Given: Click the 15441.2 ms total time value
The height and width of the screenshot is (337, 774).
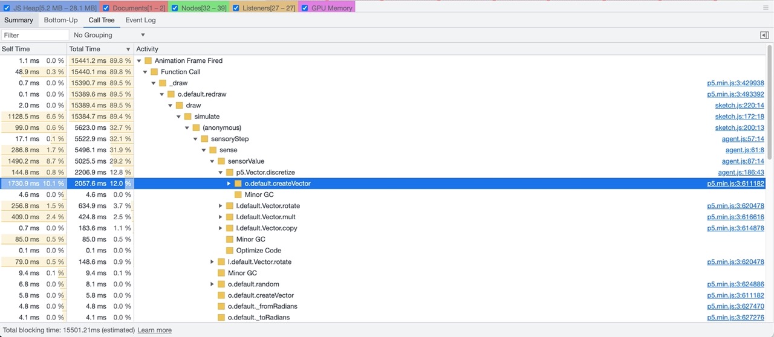Looking at the screenshot, I should coord(88,61).
